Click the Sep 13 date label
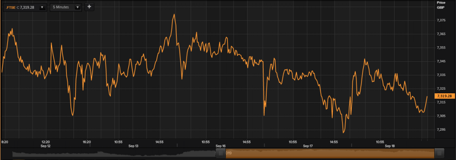The width and height of the screenshot is (456, 160). click(x=133, y=146)
